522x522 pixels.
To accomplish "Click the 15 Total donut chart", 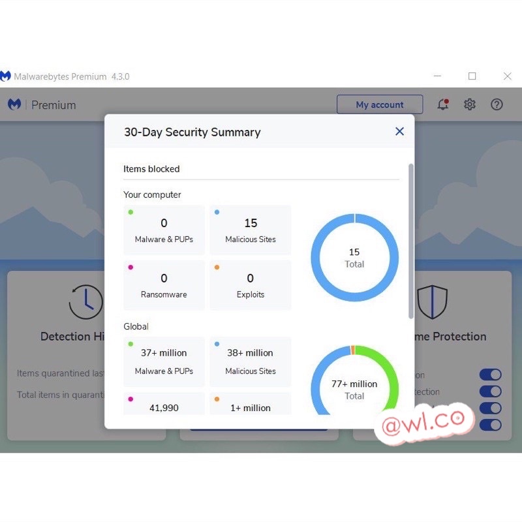I will coord(354,258).
